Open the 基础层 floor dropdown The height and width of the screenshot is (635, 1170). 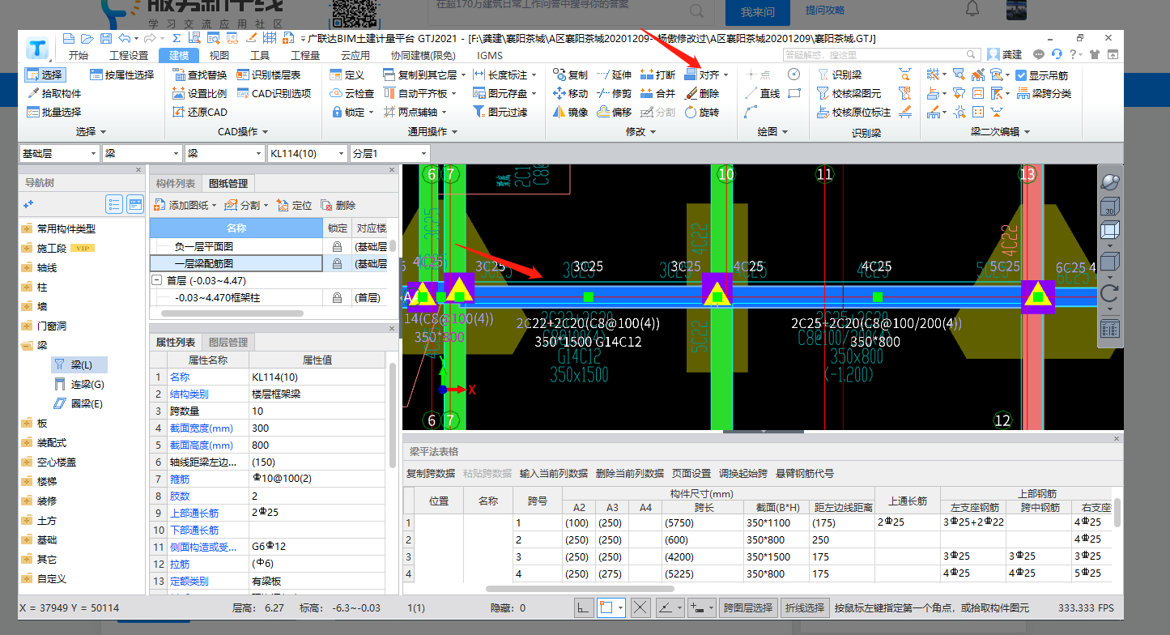coord(59,153)
